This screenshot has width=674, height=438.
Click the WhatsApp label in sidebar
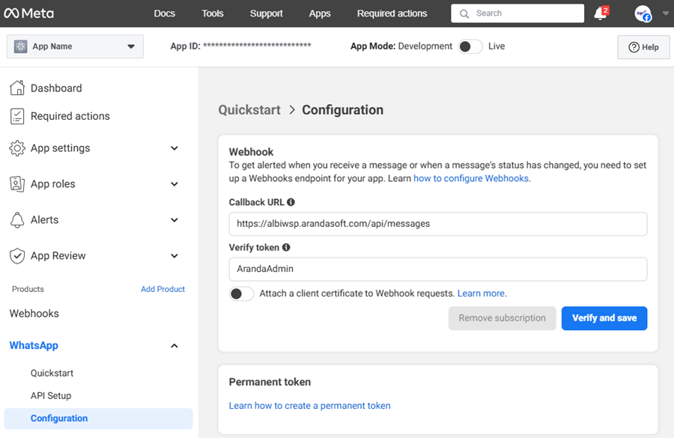click(34, 346)
